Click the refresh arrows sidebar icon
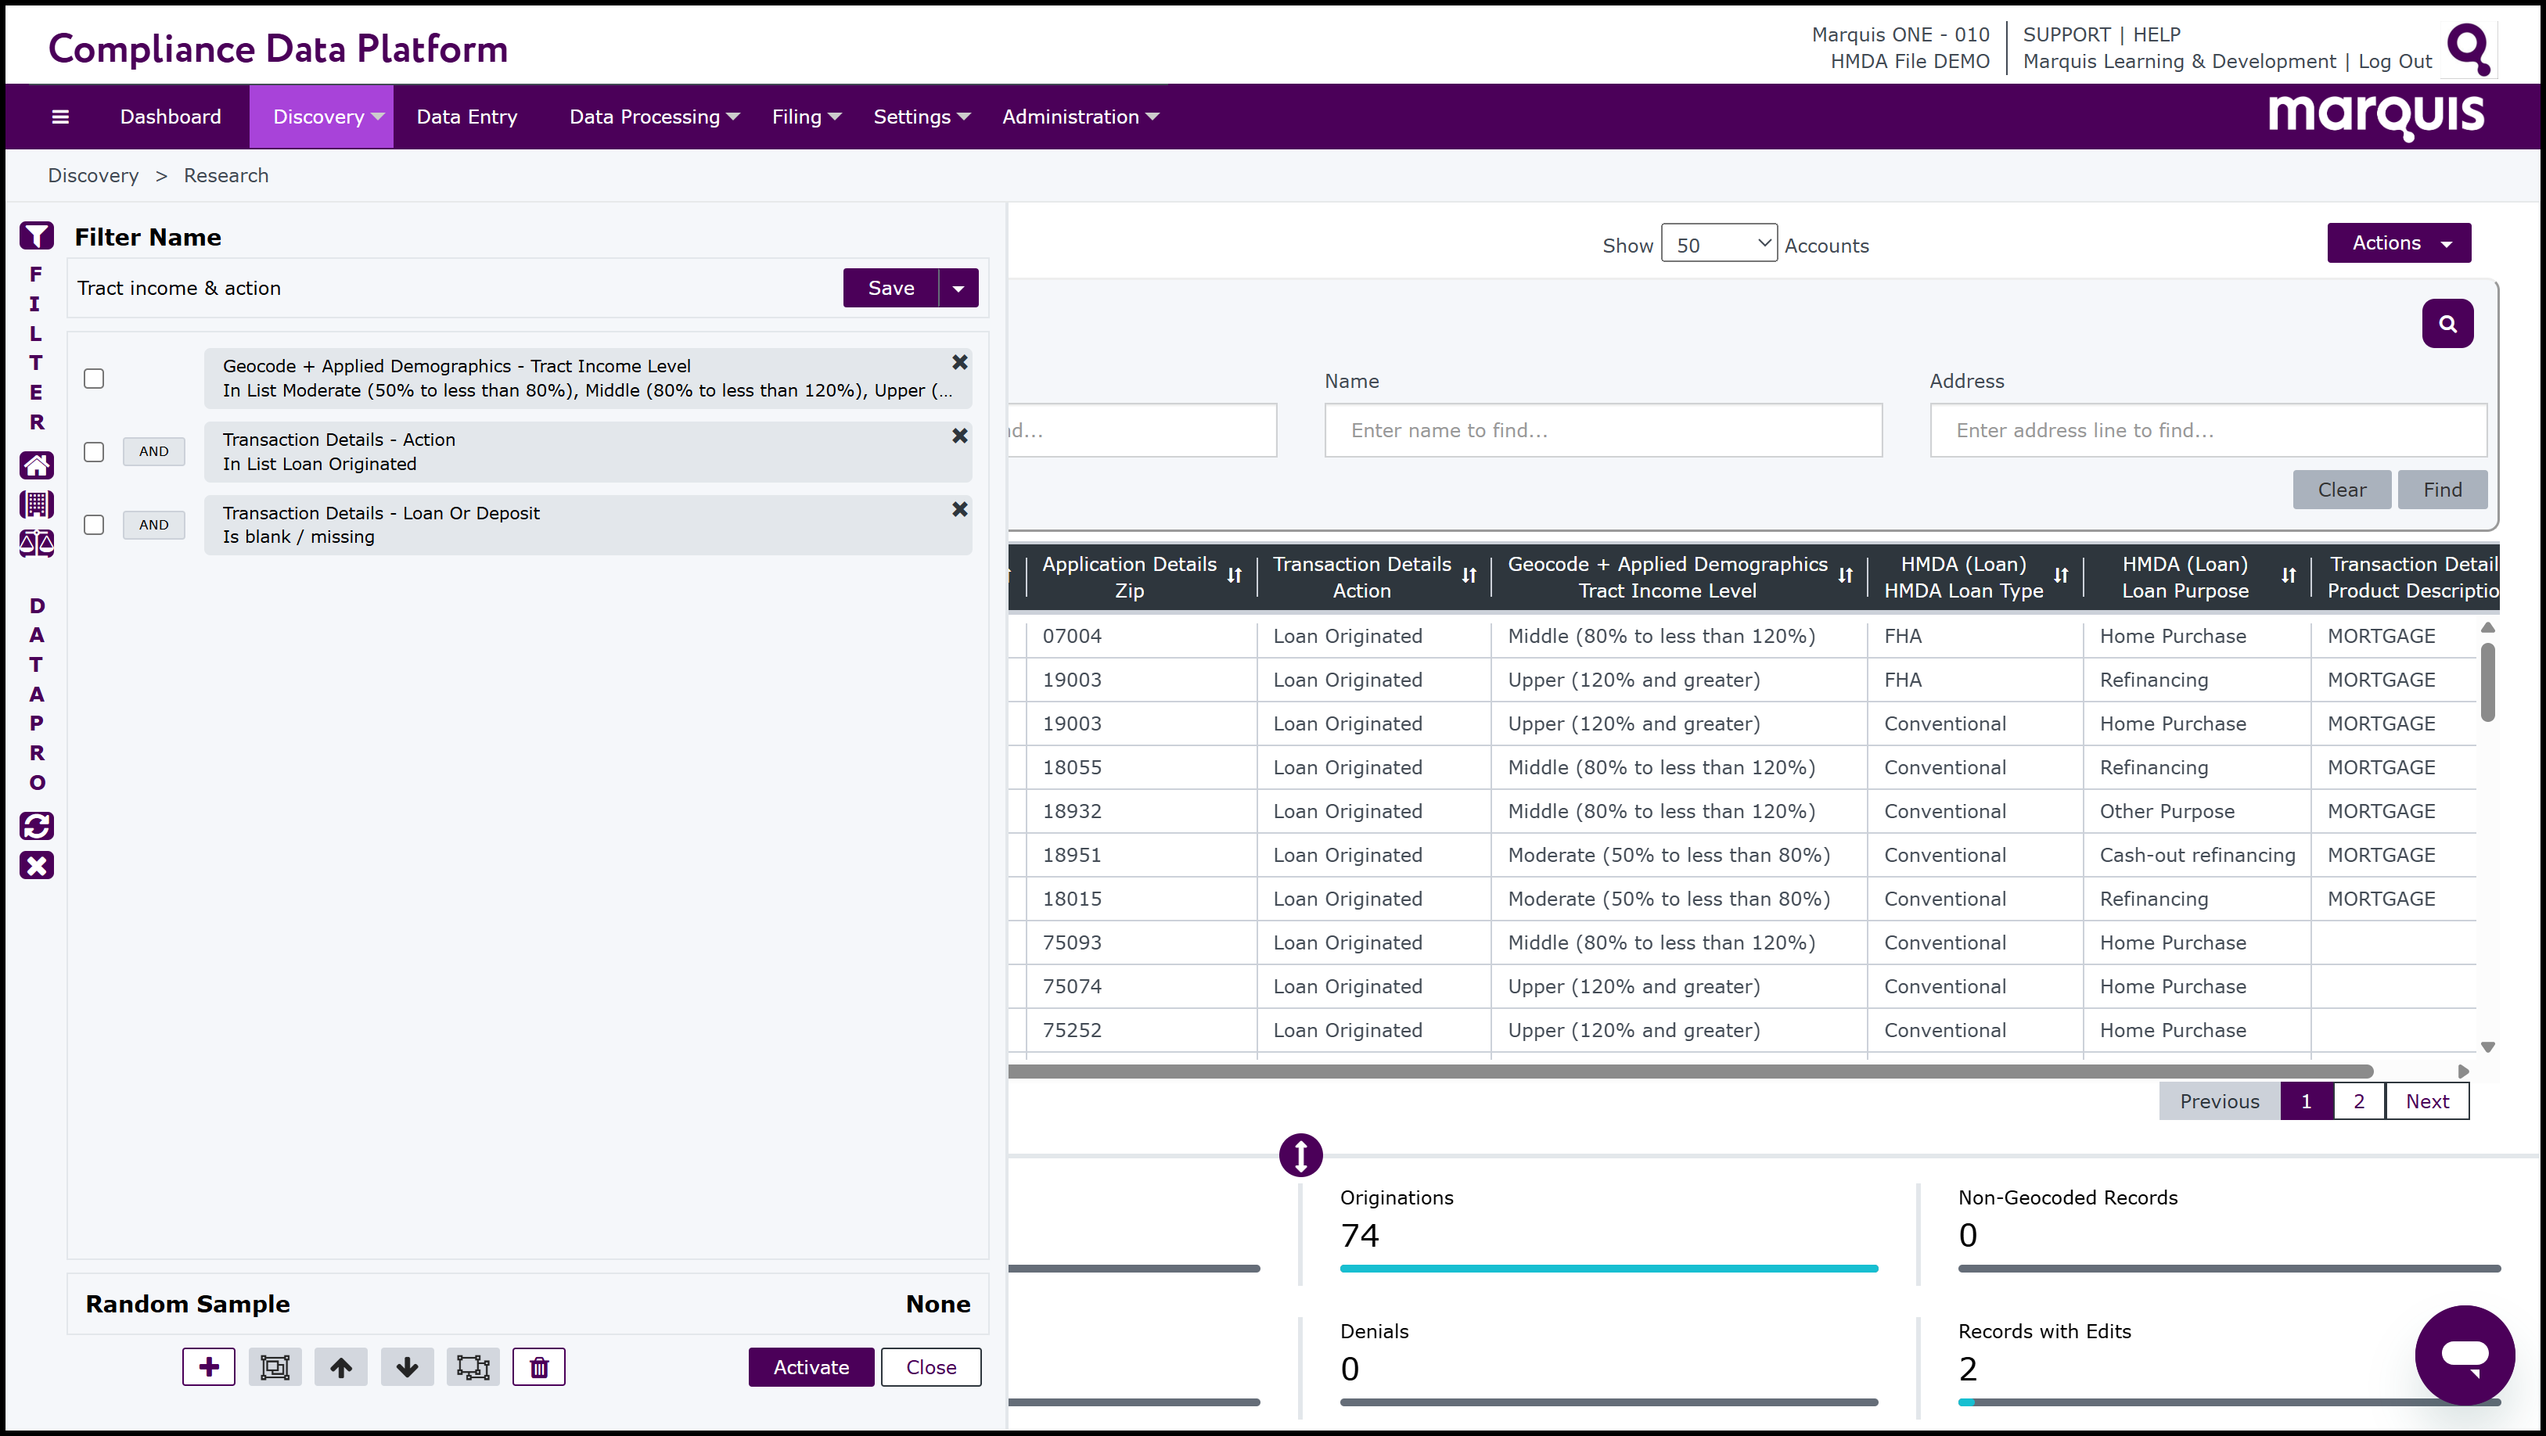 pos(37,826)
